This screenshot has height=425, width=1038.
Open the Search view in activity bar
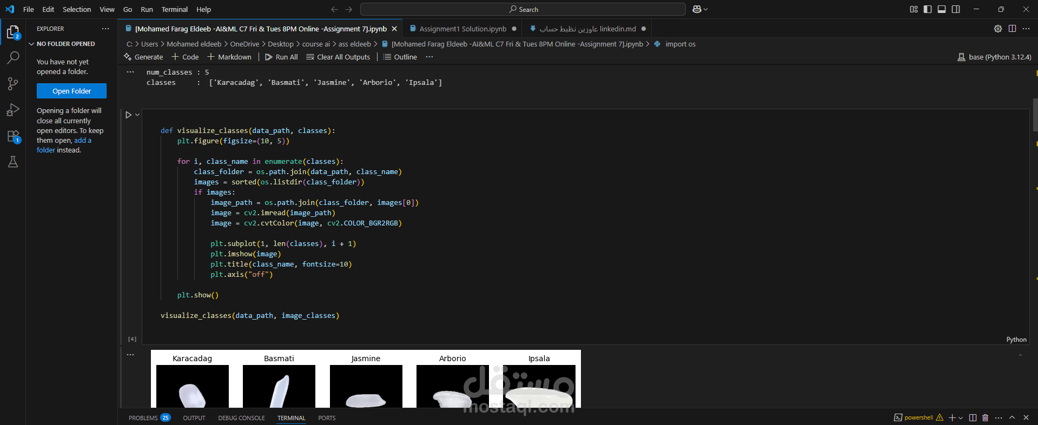coord(13,57)
